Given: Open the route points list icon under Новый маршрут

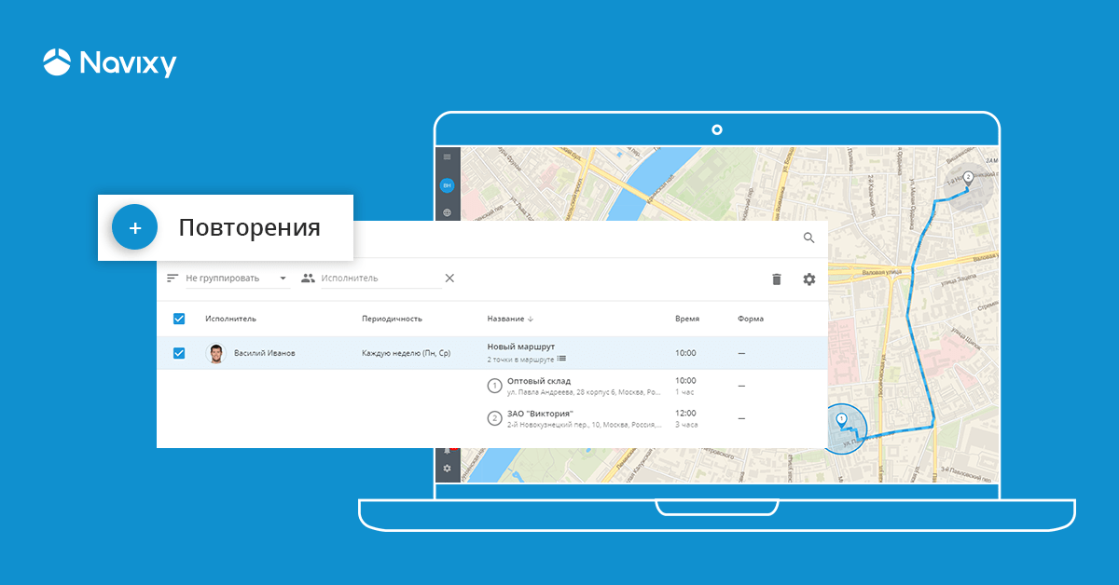Looking at the screenshot, I should tap(562, 360).
